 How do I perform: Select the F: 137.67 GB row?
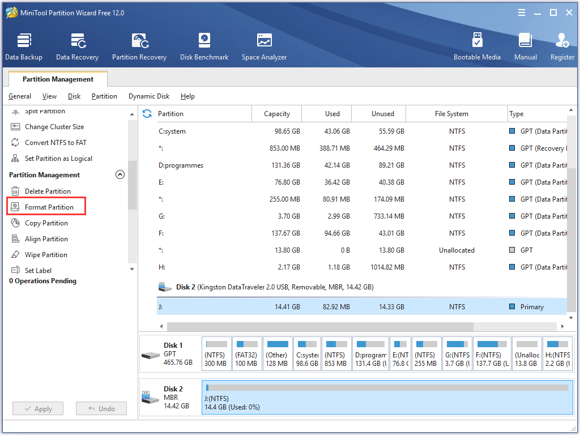pyautogui.click(x=362, y=233)
